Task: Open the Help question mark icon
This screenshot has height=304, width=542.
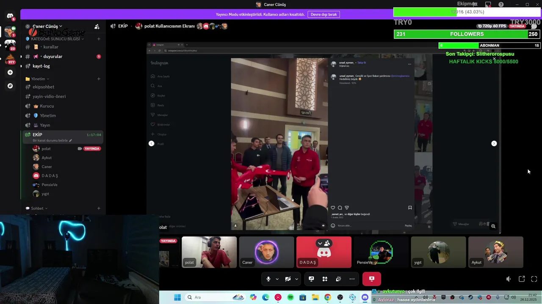Action: coord(501,5)
